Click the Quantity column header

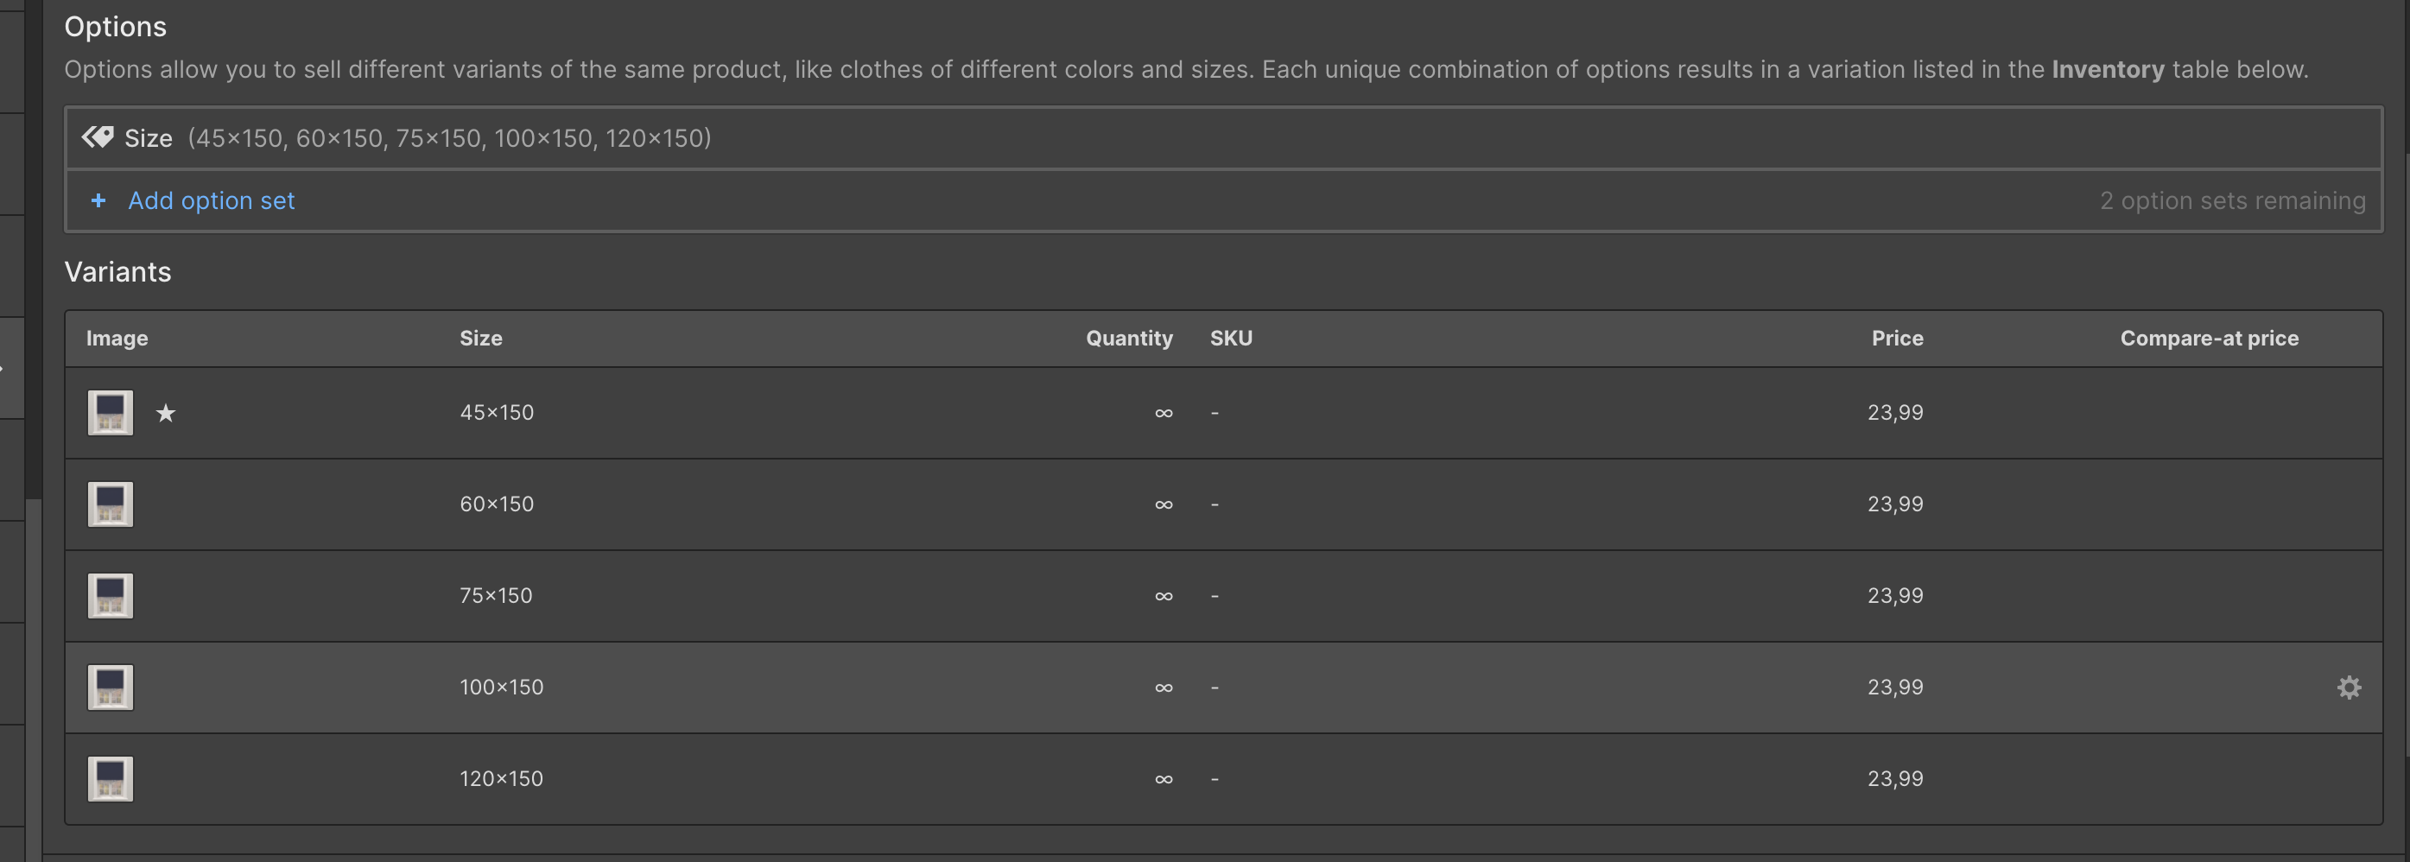click(1128, 338)
